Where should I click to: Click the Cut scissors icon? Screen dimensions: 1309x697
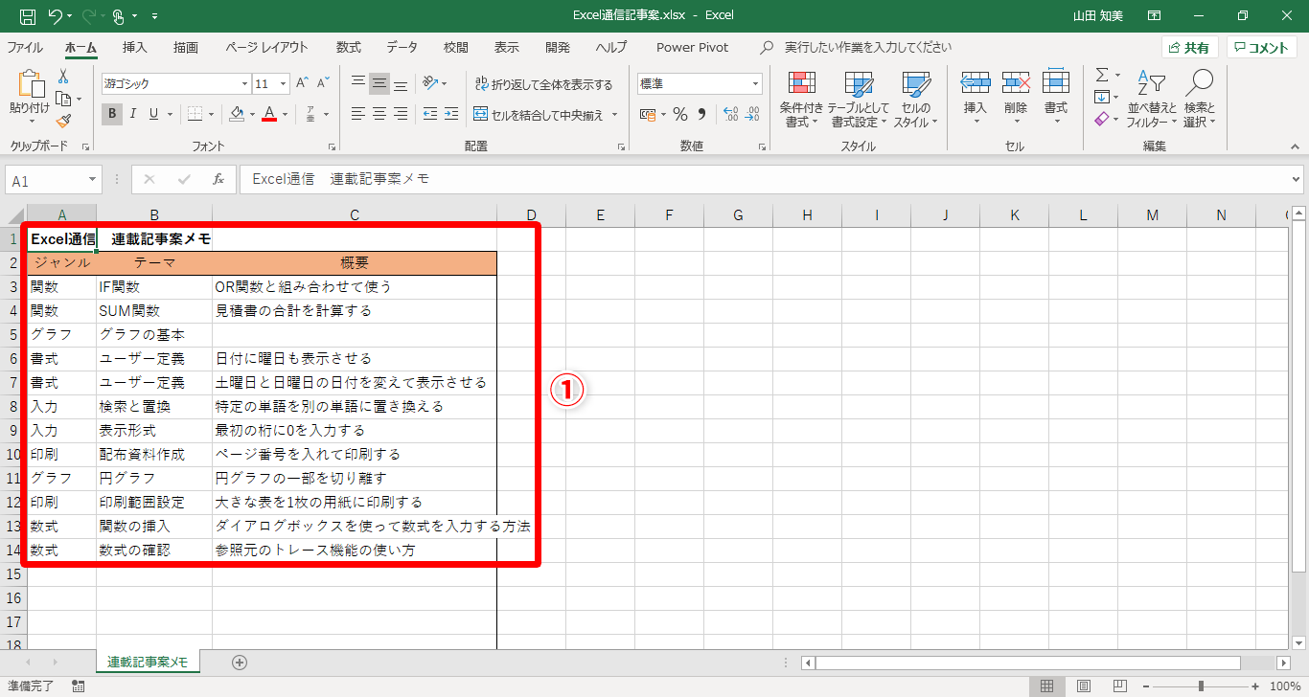pyautogui.click(x=63, y=77)
